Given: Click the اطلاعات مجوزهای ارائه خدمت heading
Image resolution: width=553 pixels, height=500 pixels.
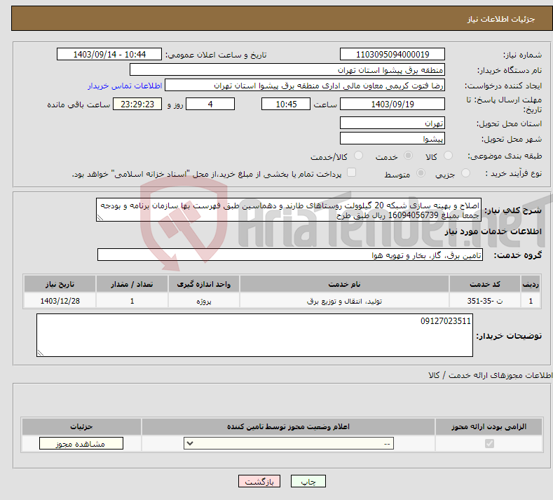Looking at the screenshot, I should point(490,375).
